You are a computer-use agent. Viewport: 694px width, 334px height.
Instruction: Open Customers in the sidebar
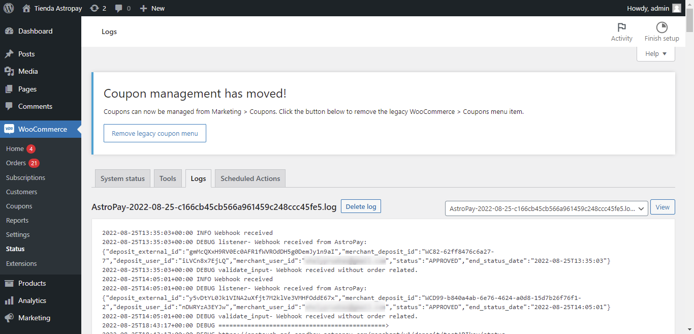[21, 192]
